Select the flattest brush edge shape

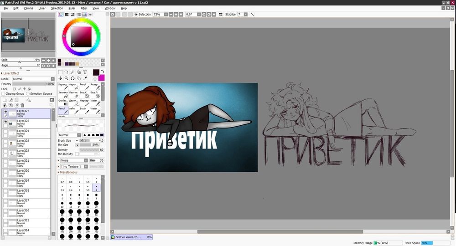102,135
